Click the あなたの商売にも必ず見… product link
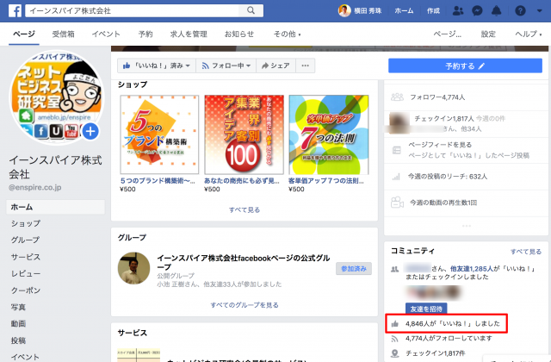The height and width of the screenshot is (362, 551). point(242,181)
